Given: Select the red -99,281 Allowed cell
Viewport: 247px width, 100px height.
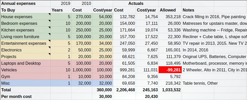Looking at the screenshot, I should coord(170,70).
